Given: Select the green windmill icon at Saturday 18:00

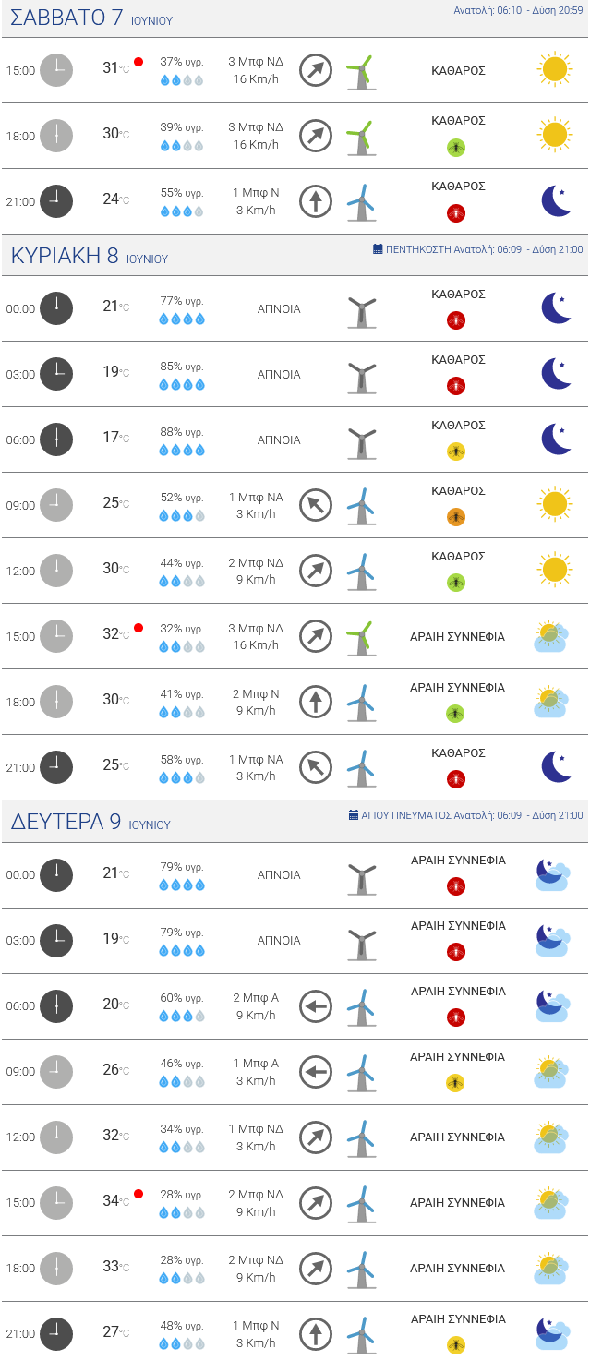Looking at the screenshot, I should click(360, 136).
